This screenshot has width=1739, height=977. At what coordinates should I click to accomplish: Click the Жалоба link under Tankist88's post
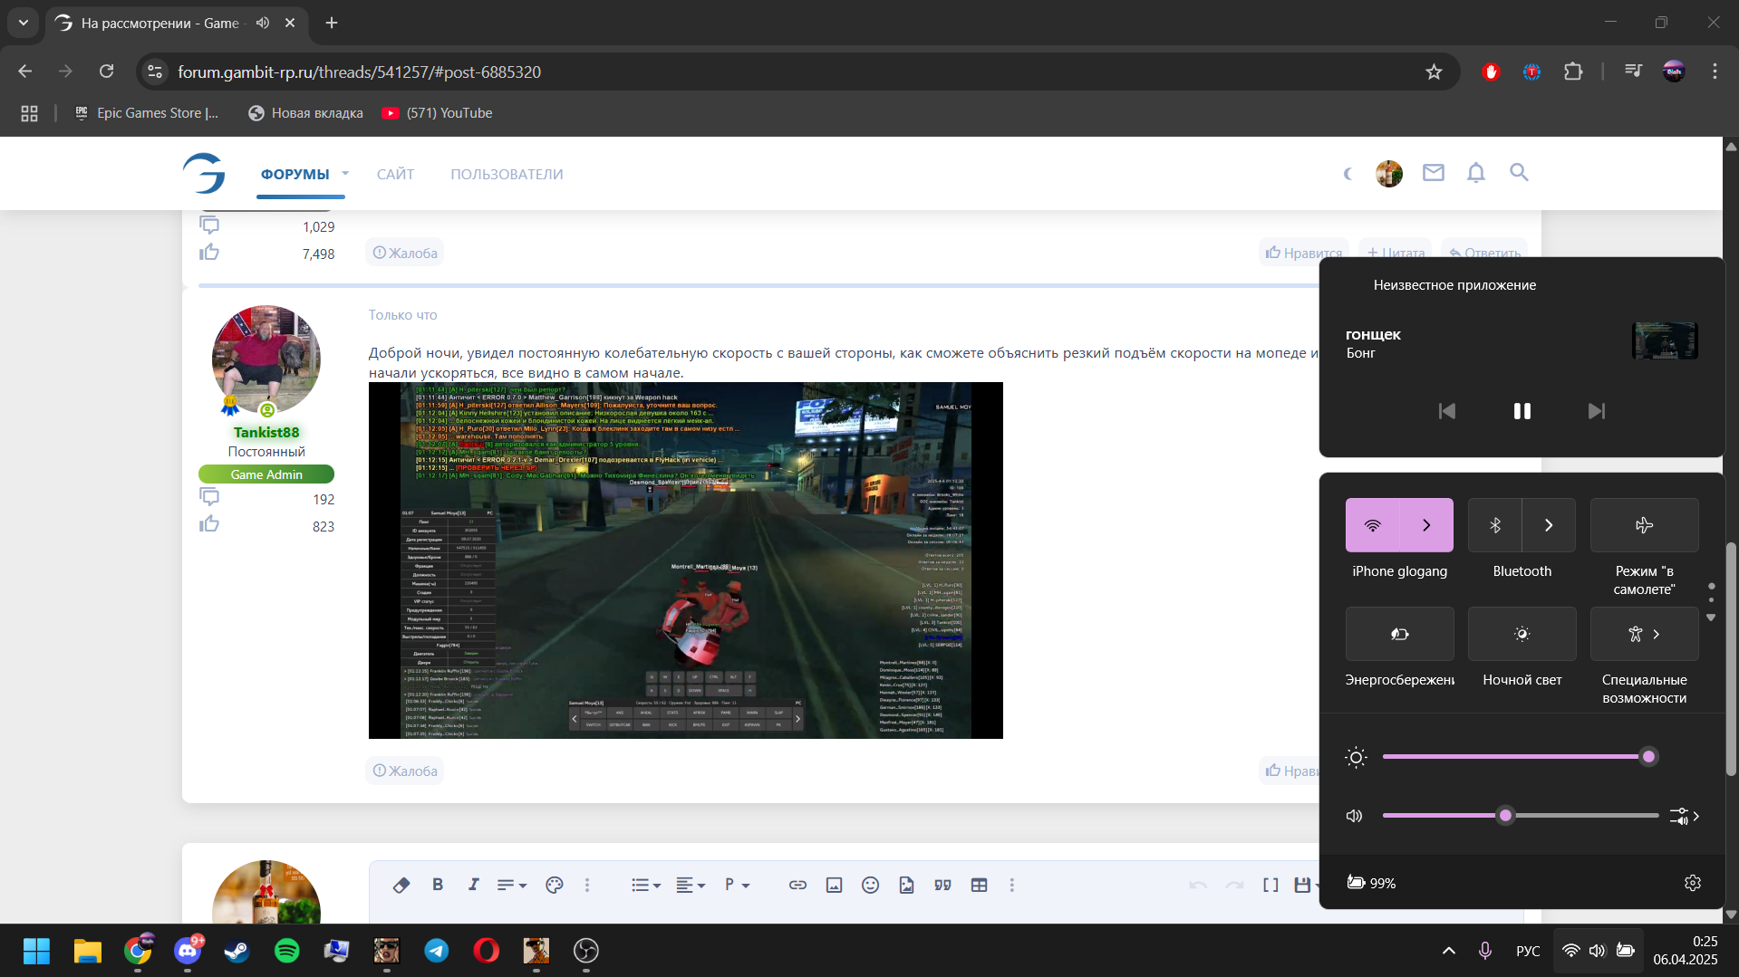pos(405,771)
